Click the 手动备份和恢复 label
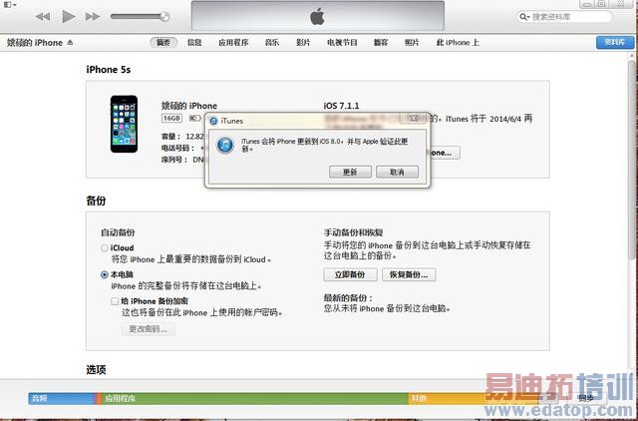638x421 pixels. click(x=353, y=232)
